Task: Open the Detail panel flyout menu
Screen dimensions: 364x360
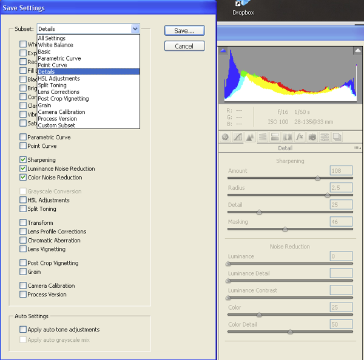Action: pos(357,148)
